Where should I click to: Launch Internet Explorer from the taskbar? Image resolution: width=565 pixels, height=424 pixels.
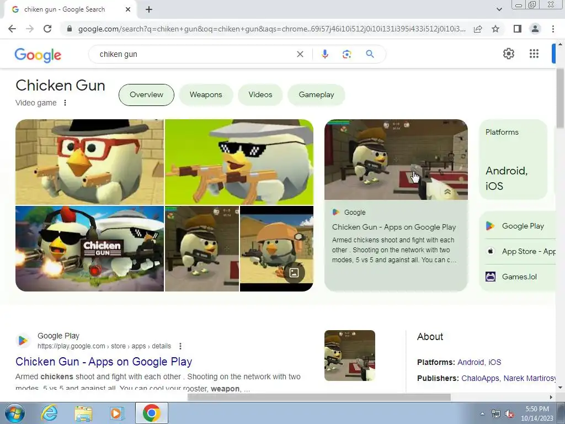tap(49, 413)
